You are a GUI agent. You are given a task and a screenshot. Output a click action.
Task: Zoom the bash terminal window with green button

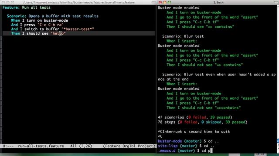(169, 2)
